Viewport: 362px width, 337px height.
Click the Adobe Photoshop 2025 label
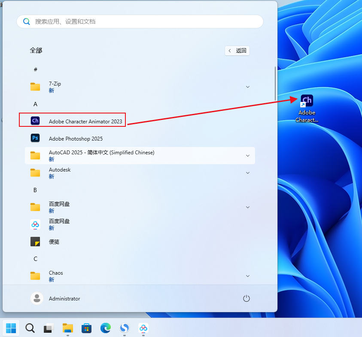point(76,139)
